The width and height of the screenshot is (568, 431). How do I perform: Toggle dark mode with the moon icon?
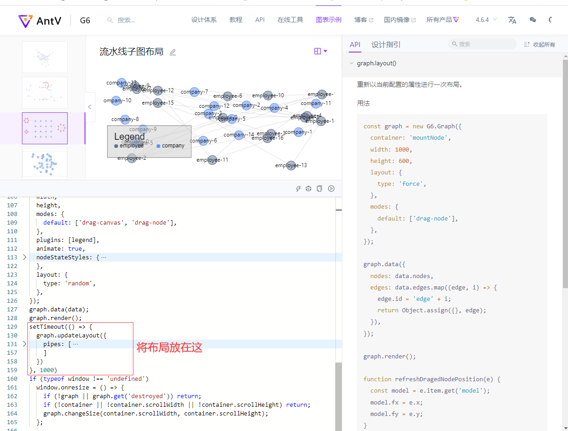[x=551, y=20]
